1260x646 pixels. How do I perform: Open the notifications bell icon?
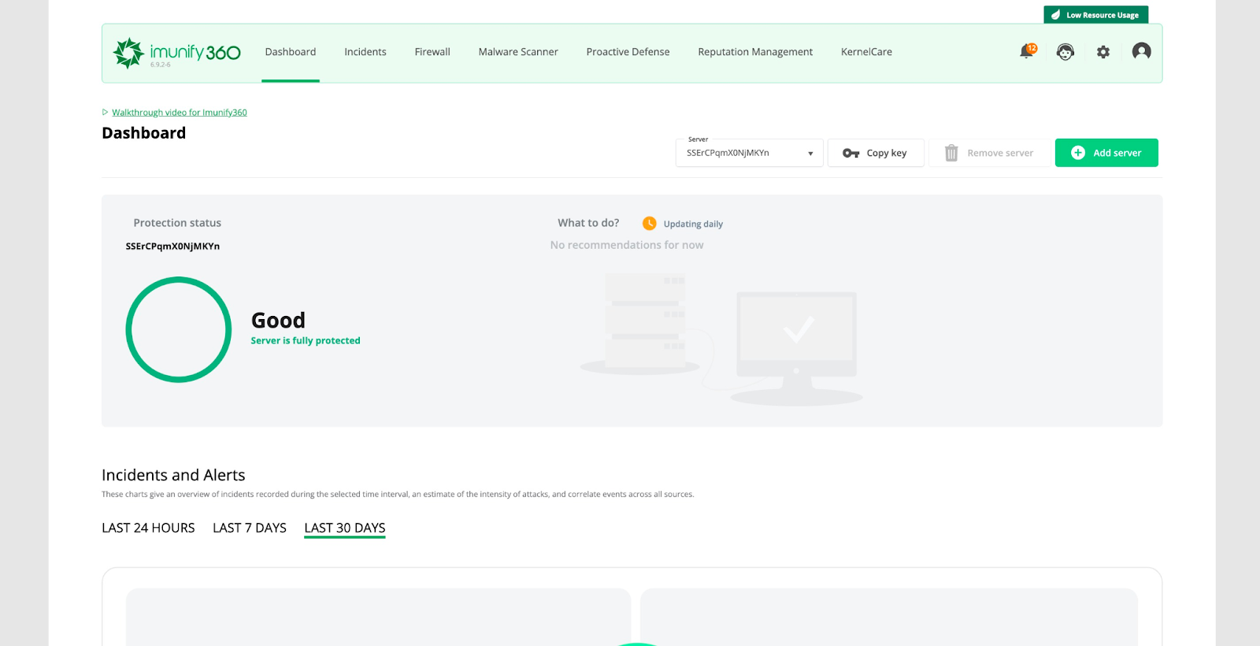(x=1027, y=51)
